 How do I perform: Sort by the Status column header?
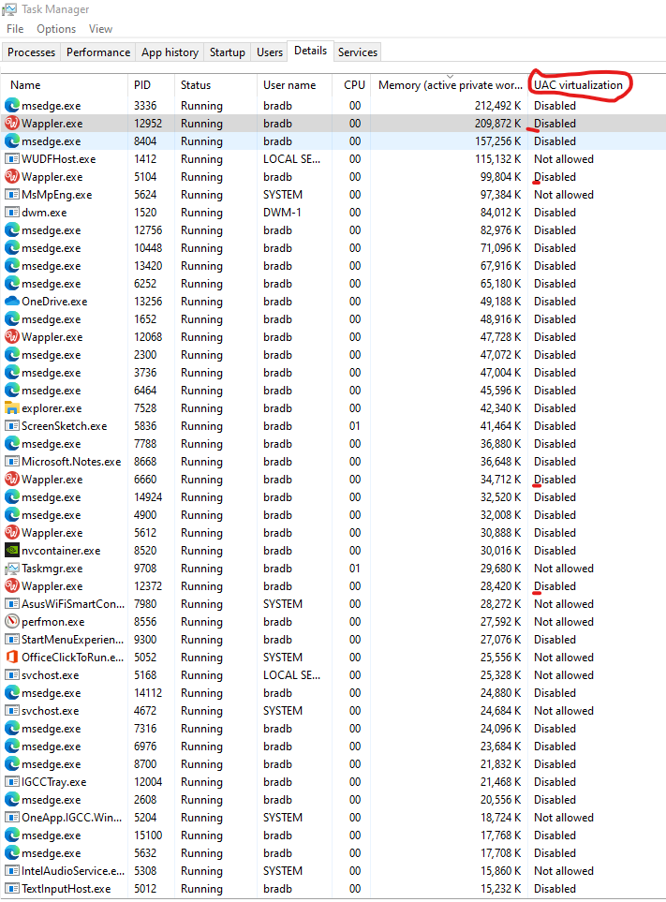(215, 84)
